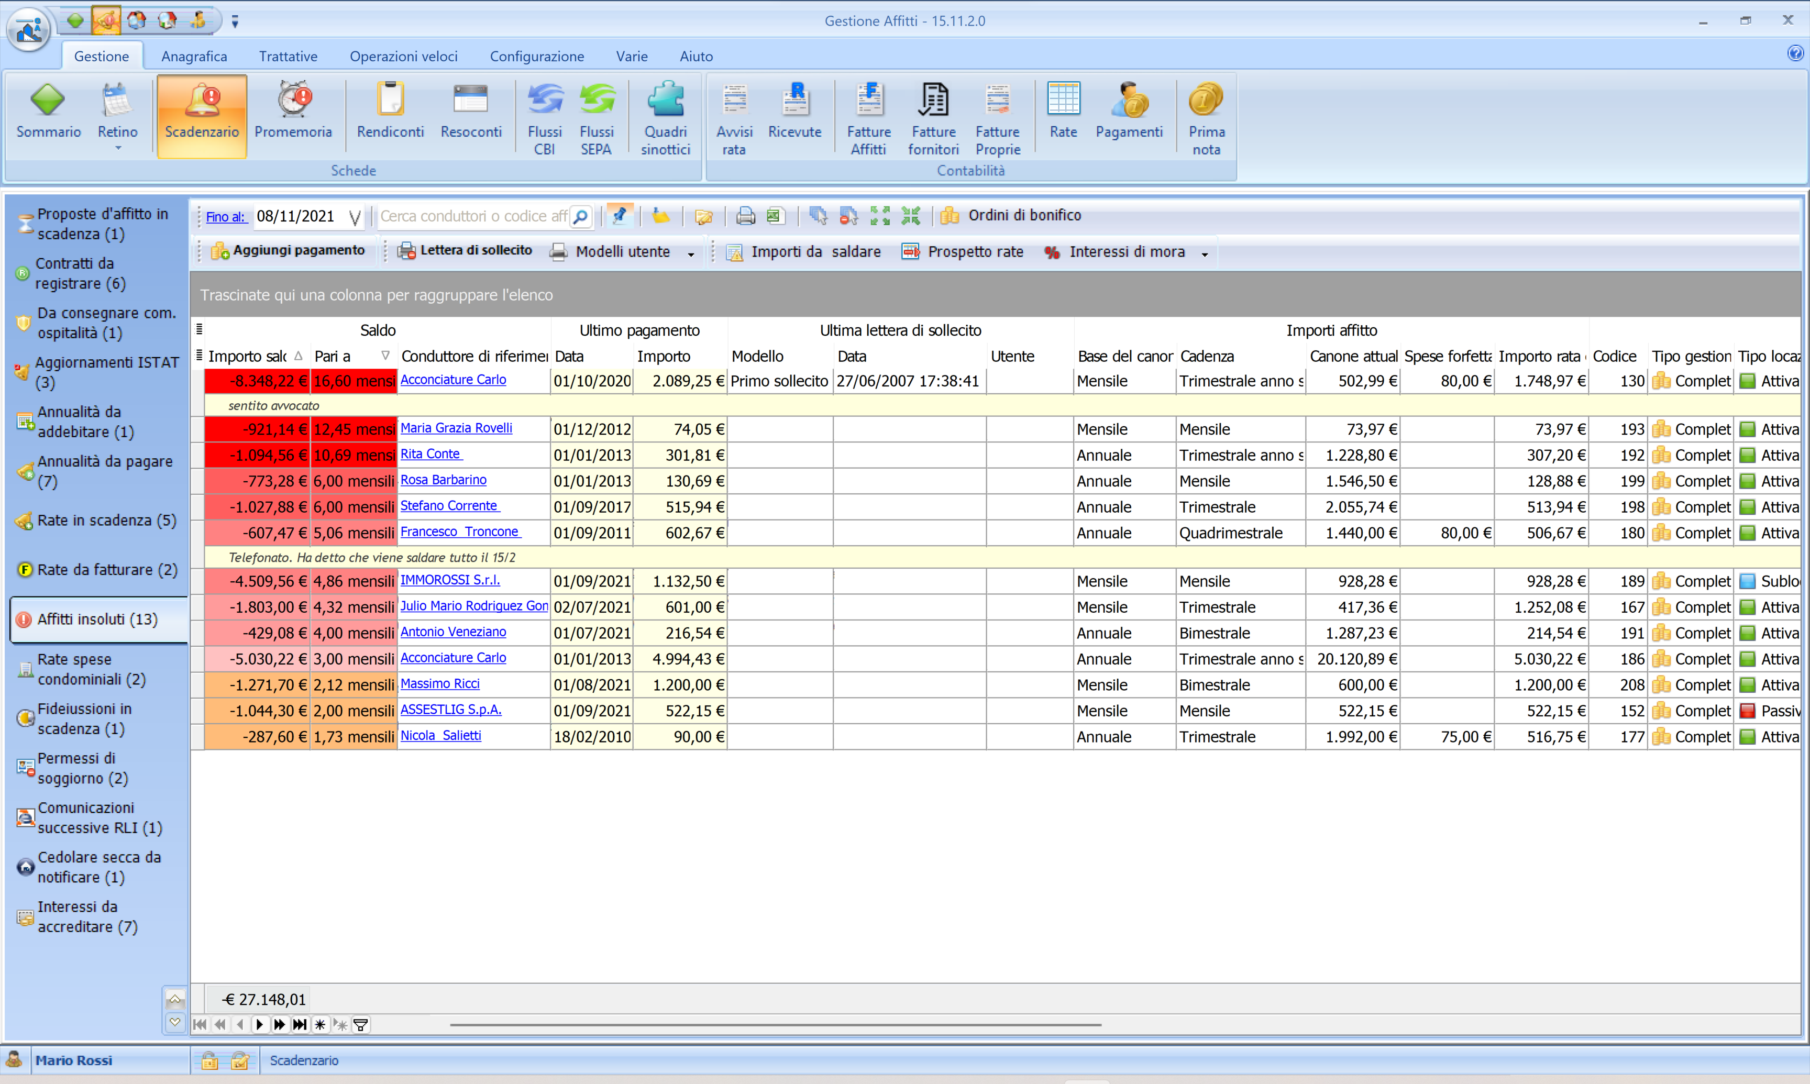The height and width of the screenshot is (1084, 1810).
Task: Open the Aiuto tab
Action: click(x=696, y=56)
